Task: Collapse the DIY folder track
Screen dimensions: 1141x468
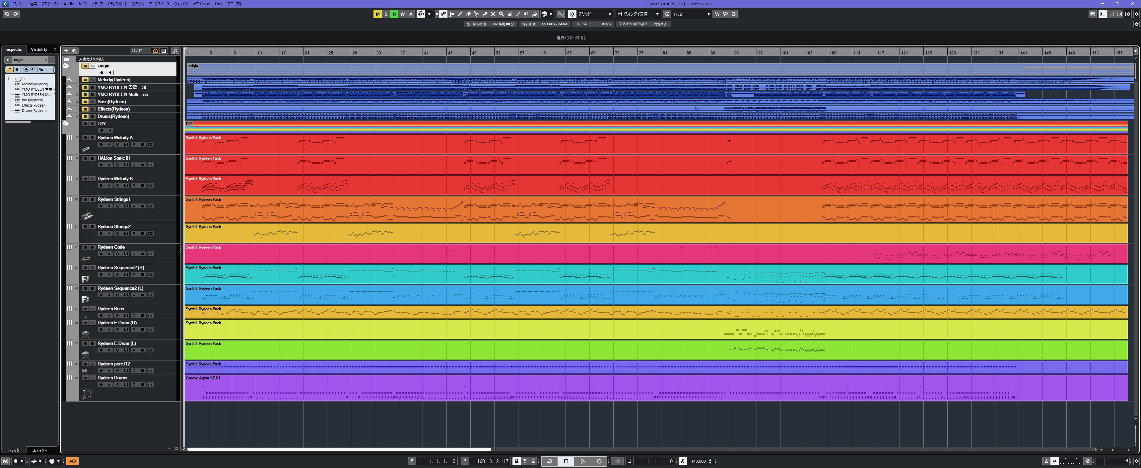Action: click(x=66, y=124)
